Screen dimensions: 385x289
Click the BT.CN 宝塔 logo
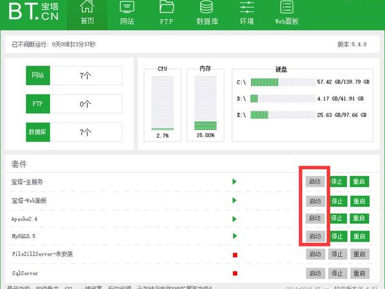pyautogui.click(x=34, y=12)
